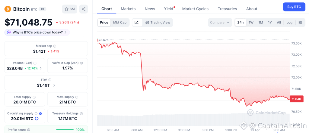The width and height of the screenshot is (309, 133).
Task: Open "Why is BTC's price down today?"
Action: click(37, 32)
